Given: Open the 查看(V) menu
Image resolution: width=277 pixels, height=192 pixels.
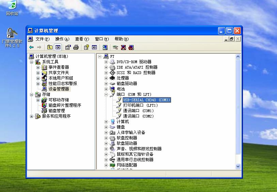Looking at the screenshot, I should [82, 39].
